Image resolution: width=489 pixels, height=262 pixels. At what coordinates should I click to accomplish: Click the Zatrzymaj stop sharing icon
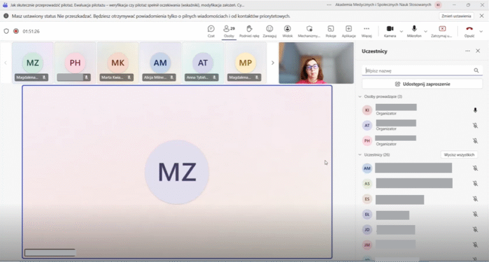coord(442,29)
